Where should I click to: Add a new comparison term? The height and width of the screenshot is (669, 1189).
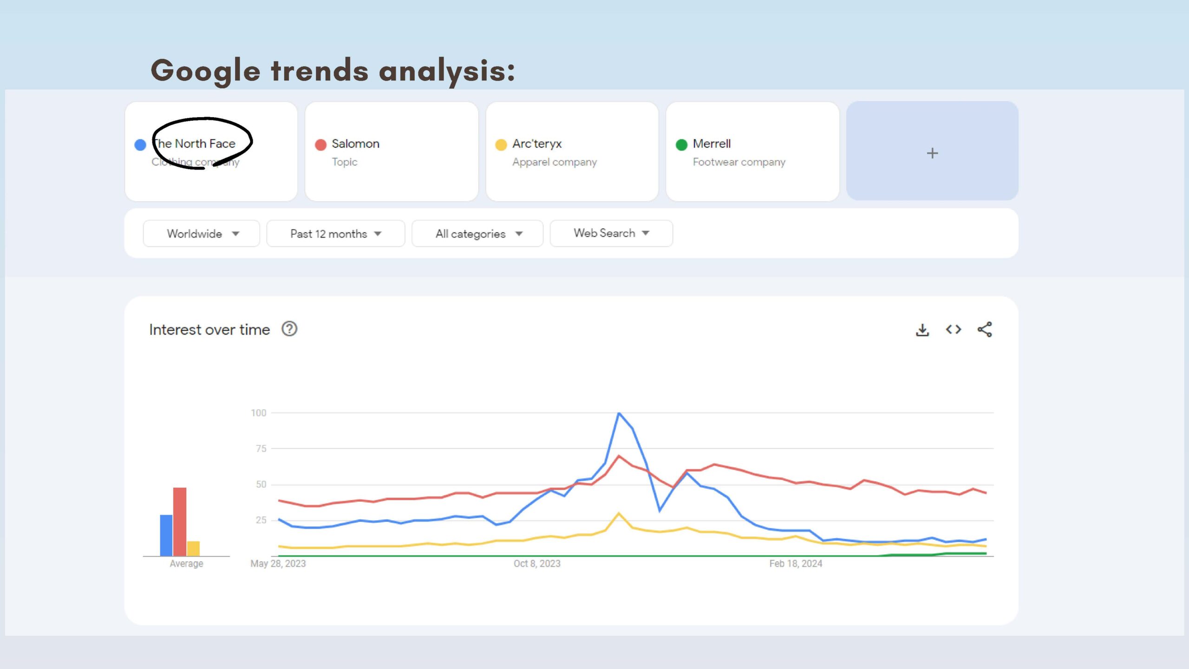[932, 151]
